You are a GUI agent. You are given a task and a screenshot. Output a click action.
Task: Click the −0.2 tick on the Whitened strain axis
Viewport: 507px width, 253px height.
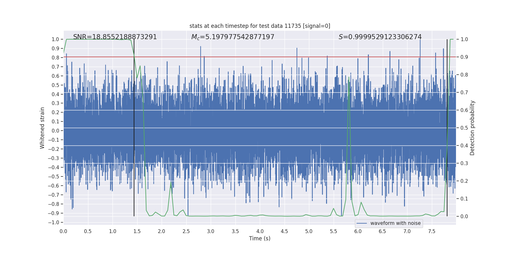(x=54, y=149)
